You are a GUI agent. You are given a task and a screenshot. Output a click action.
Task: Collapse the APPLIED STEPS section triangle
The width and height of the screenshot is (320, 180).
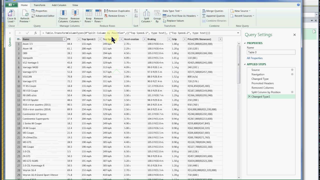pyautogui.click(x=245, y=64)
